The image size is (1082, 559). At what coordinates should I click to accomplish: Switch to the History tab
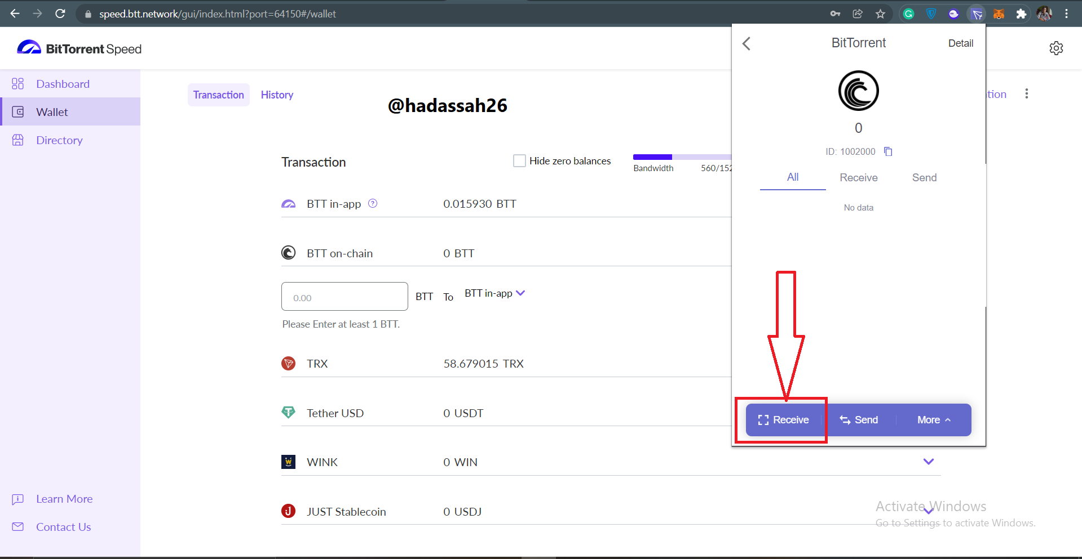click(277, 95)
